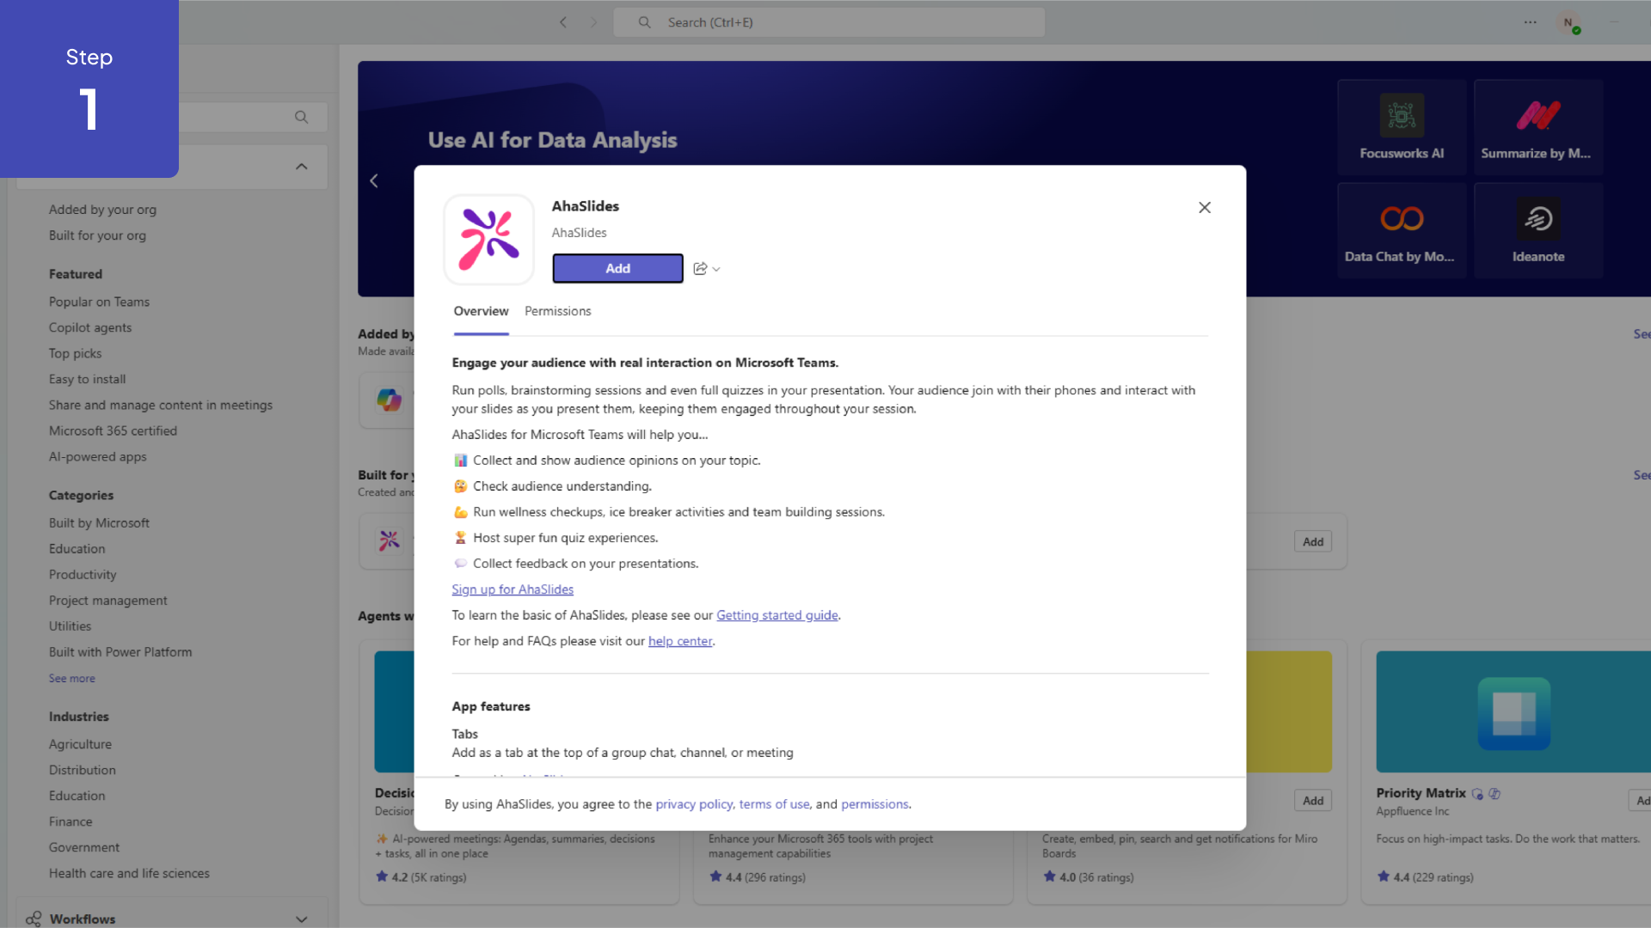Select the Ideanote app icon
Screen dimensions: 1651x928
pyautogui.click(x=1538, y=217)
